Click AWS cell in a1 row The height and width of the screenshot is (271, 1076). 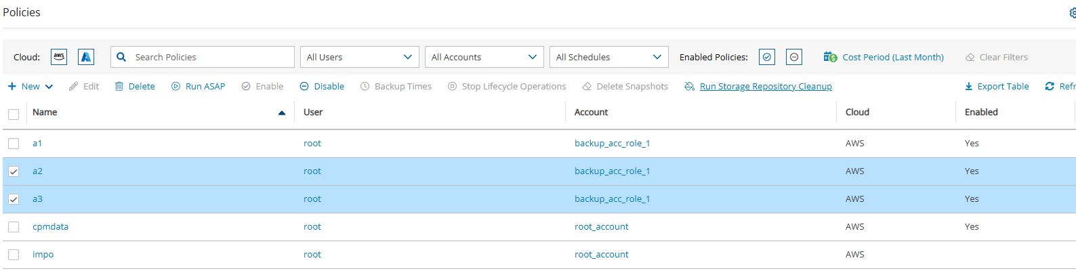coord(855,144)
